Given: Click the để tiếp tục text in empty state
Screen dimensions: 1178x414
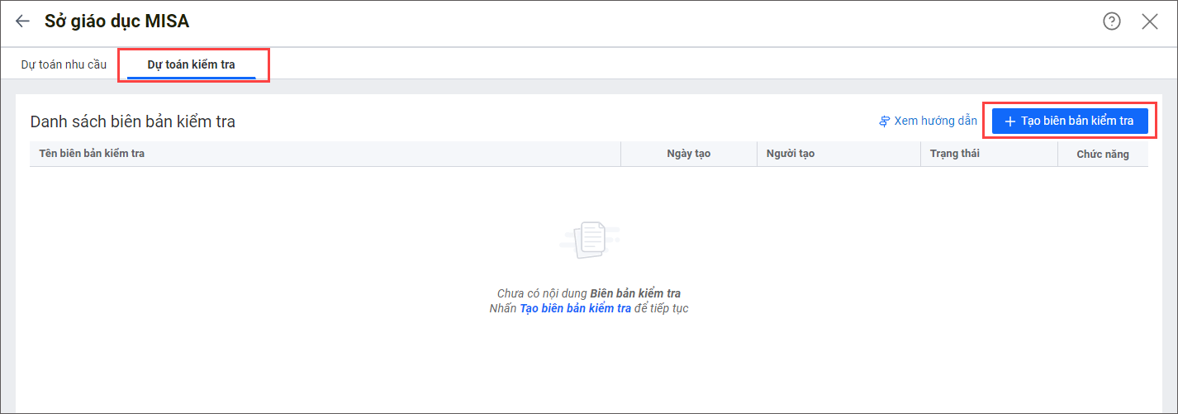Looking at the screenshot, I should click(661, 308).
